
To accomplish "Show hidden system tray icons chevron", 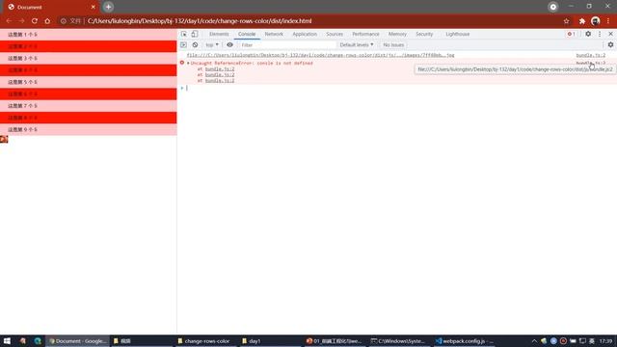I will tap(534, 341).
